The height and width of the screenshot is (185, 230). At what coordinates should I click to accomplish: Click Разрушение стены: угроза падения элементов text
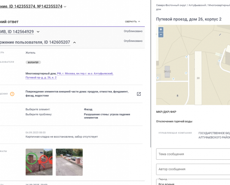pyautogui.click(x=107, y=116)
